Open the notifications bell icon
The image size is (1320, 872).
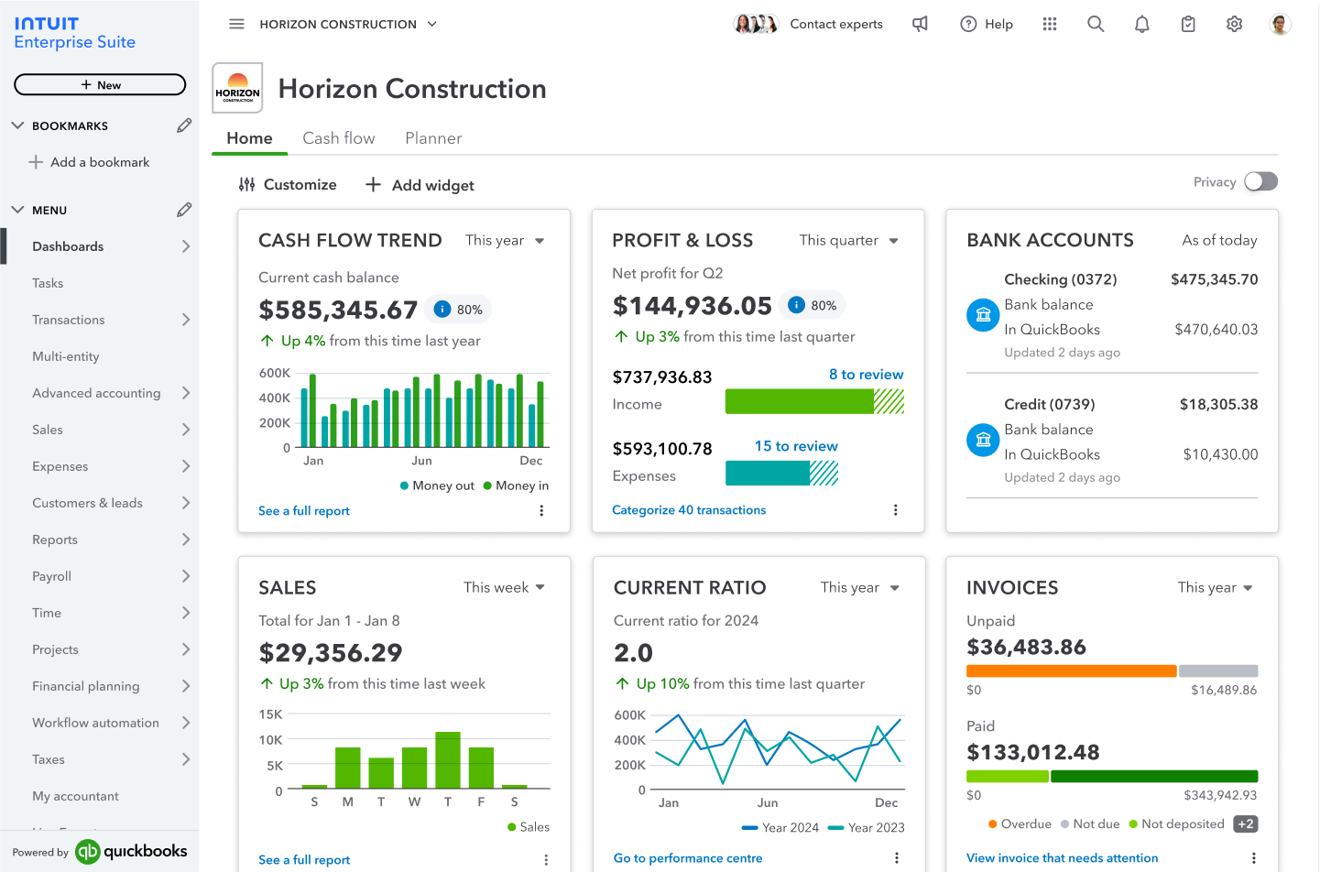(x=1141, y=24)
